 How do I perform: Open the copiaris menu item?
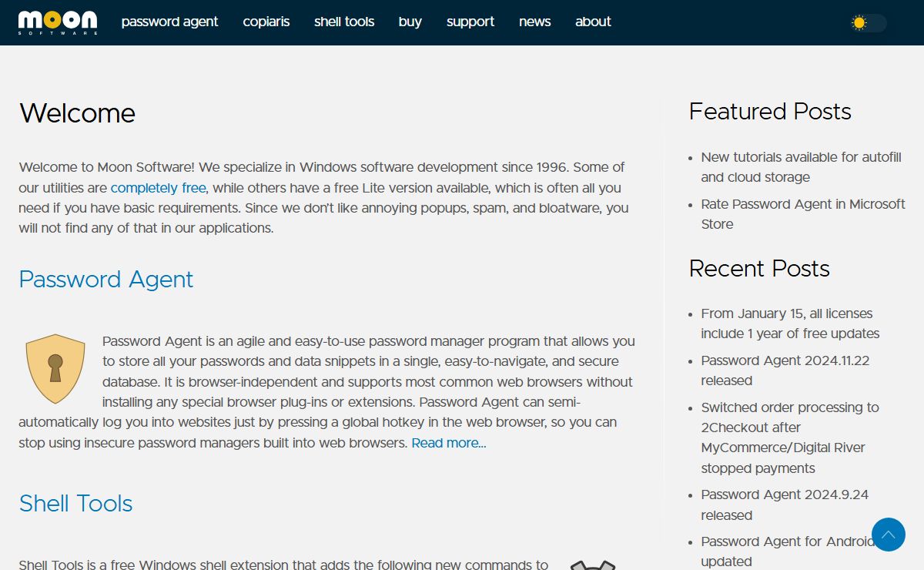266,22
